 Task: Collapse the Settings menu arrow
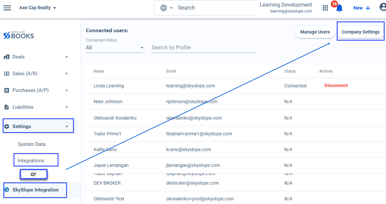67,126
